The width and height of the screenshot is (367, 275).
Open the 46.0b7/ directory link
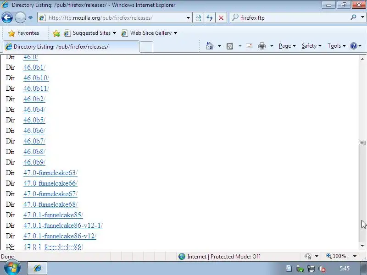tap(34, 141)
